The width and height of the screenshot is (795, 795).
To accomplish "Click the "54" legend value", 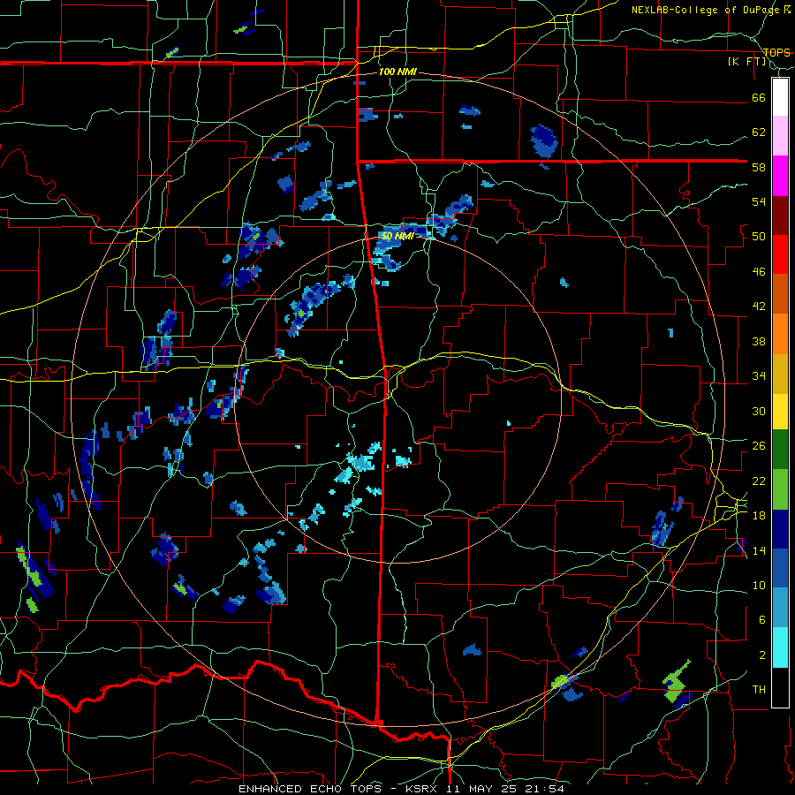I will point(759,201).
